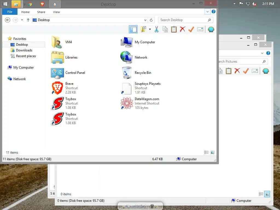Select the Brave shortcut

(x=65, y=88)
